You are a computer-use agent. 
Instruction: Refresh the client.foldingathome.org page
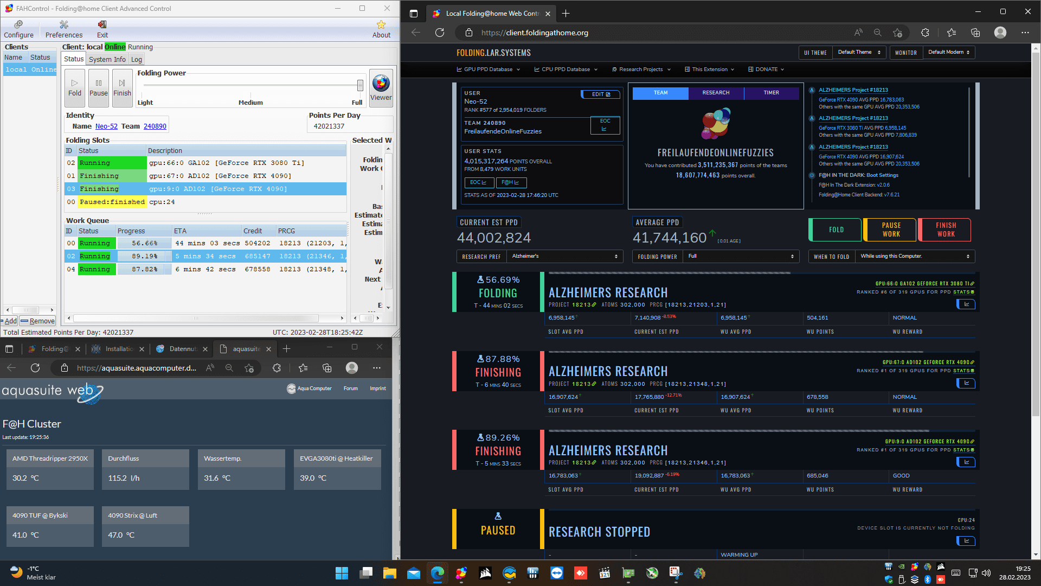pos(440,33)
